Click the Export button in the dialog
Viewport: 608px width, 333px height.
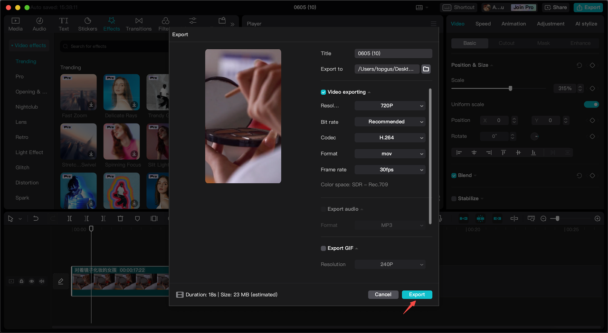click(x=417, y=295)
